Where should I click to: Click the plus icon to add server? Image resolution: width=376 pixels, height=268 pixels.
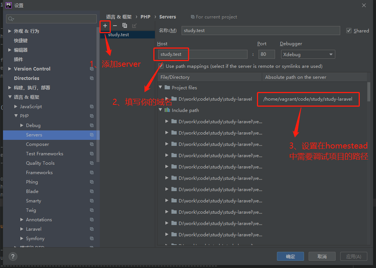[x=105, y=26]
